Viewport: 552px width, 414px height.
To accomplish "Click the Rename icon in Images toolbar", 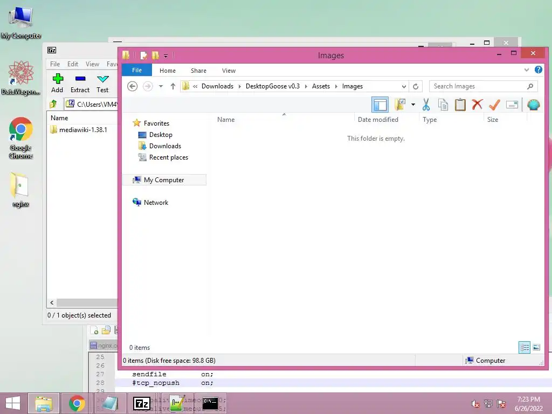I will 512,105.
